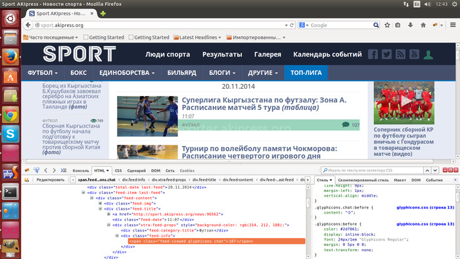Image resolution: width=460 pixels, height=259 pixels.
Task: Open the Firebug command line popup icon
Action: (64, 170)
